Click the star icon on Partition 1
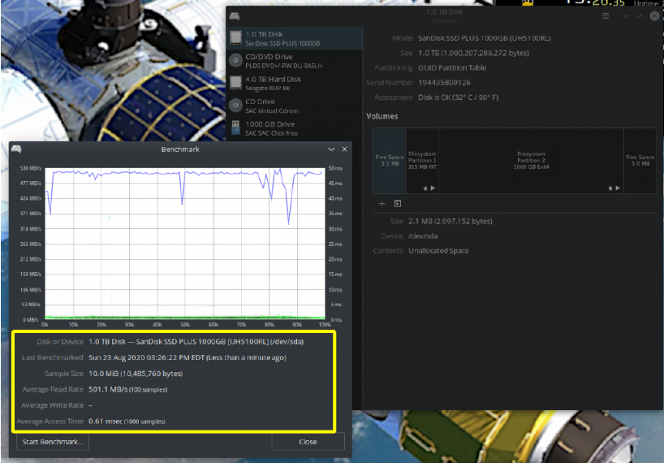Viewport: 664px width, 463px height. (x=425, y=188)
